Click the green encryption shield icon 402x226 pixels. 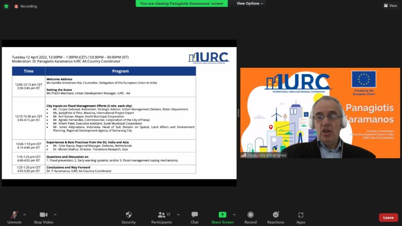tap(6, 6)
